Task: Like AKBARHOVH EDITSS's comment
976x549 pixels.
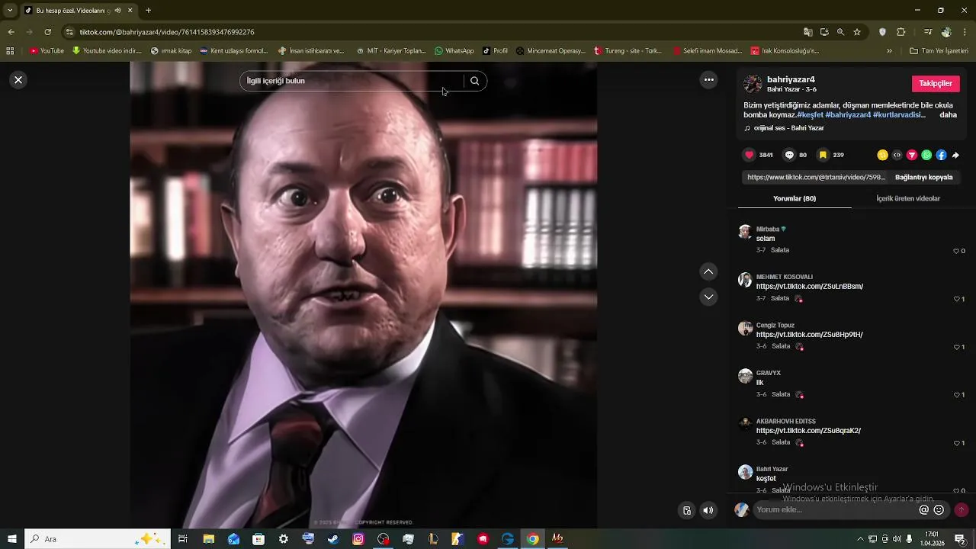Action: click(956, 443)
